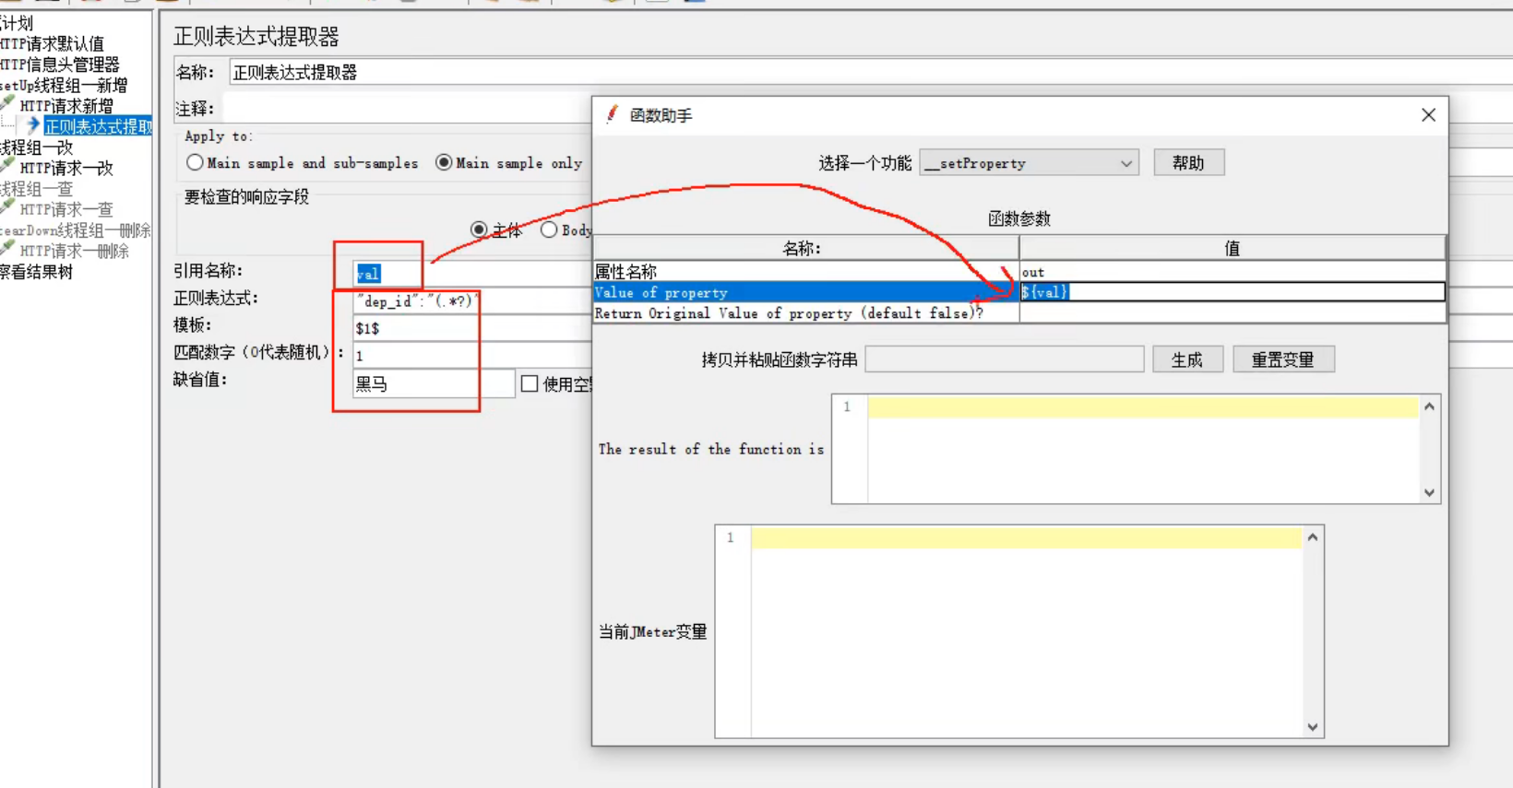Click down arrow of result area scrollbar
Screen dimensions: 1513x788
pyautogui.click(x=1429, y=492)
